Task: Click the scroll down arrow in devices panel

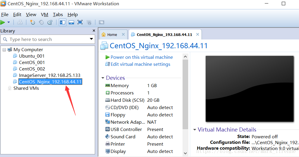Action: pos(185,153)
